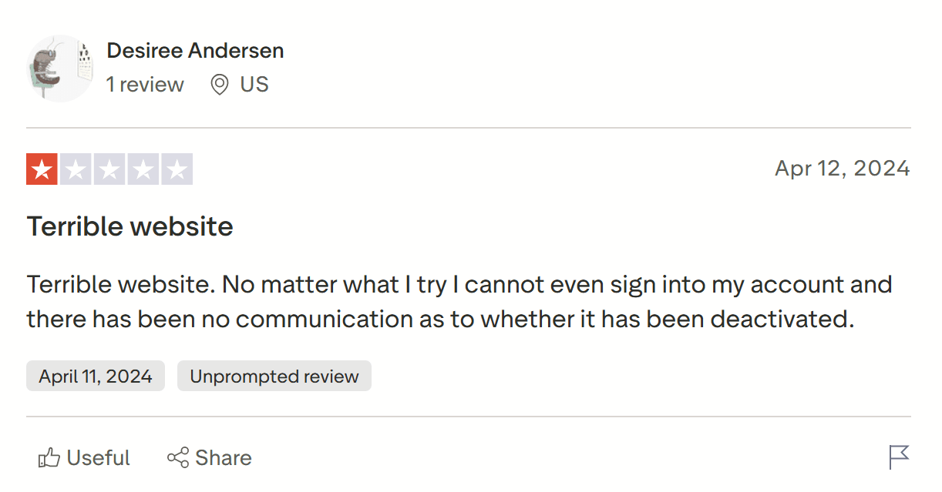Open the 1 review link
This screenshot has width=942, height=492.
pos(145,85)
